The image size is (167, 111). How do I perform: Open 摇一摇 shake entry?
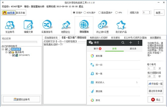point(114,74)
